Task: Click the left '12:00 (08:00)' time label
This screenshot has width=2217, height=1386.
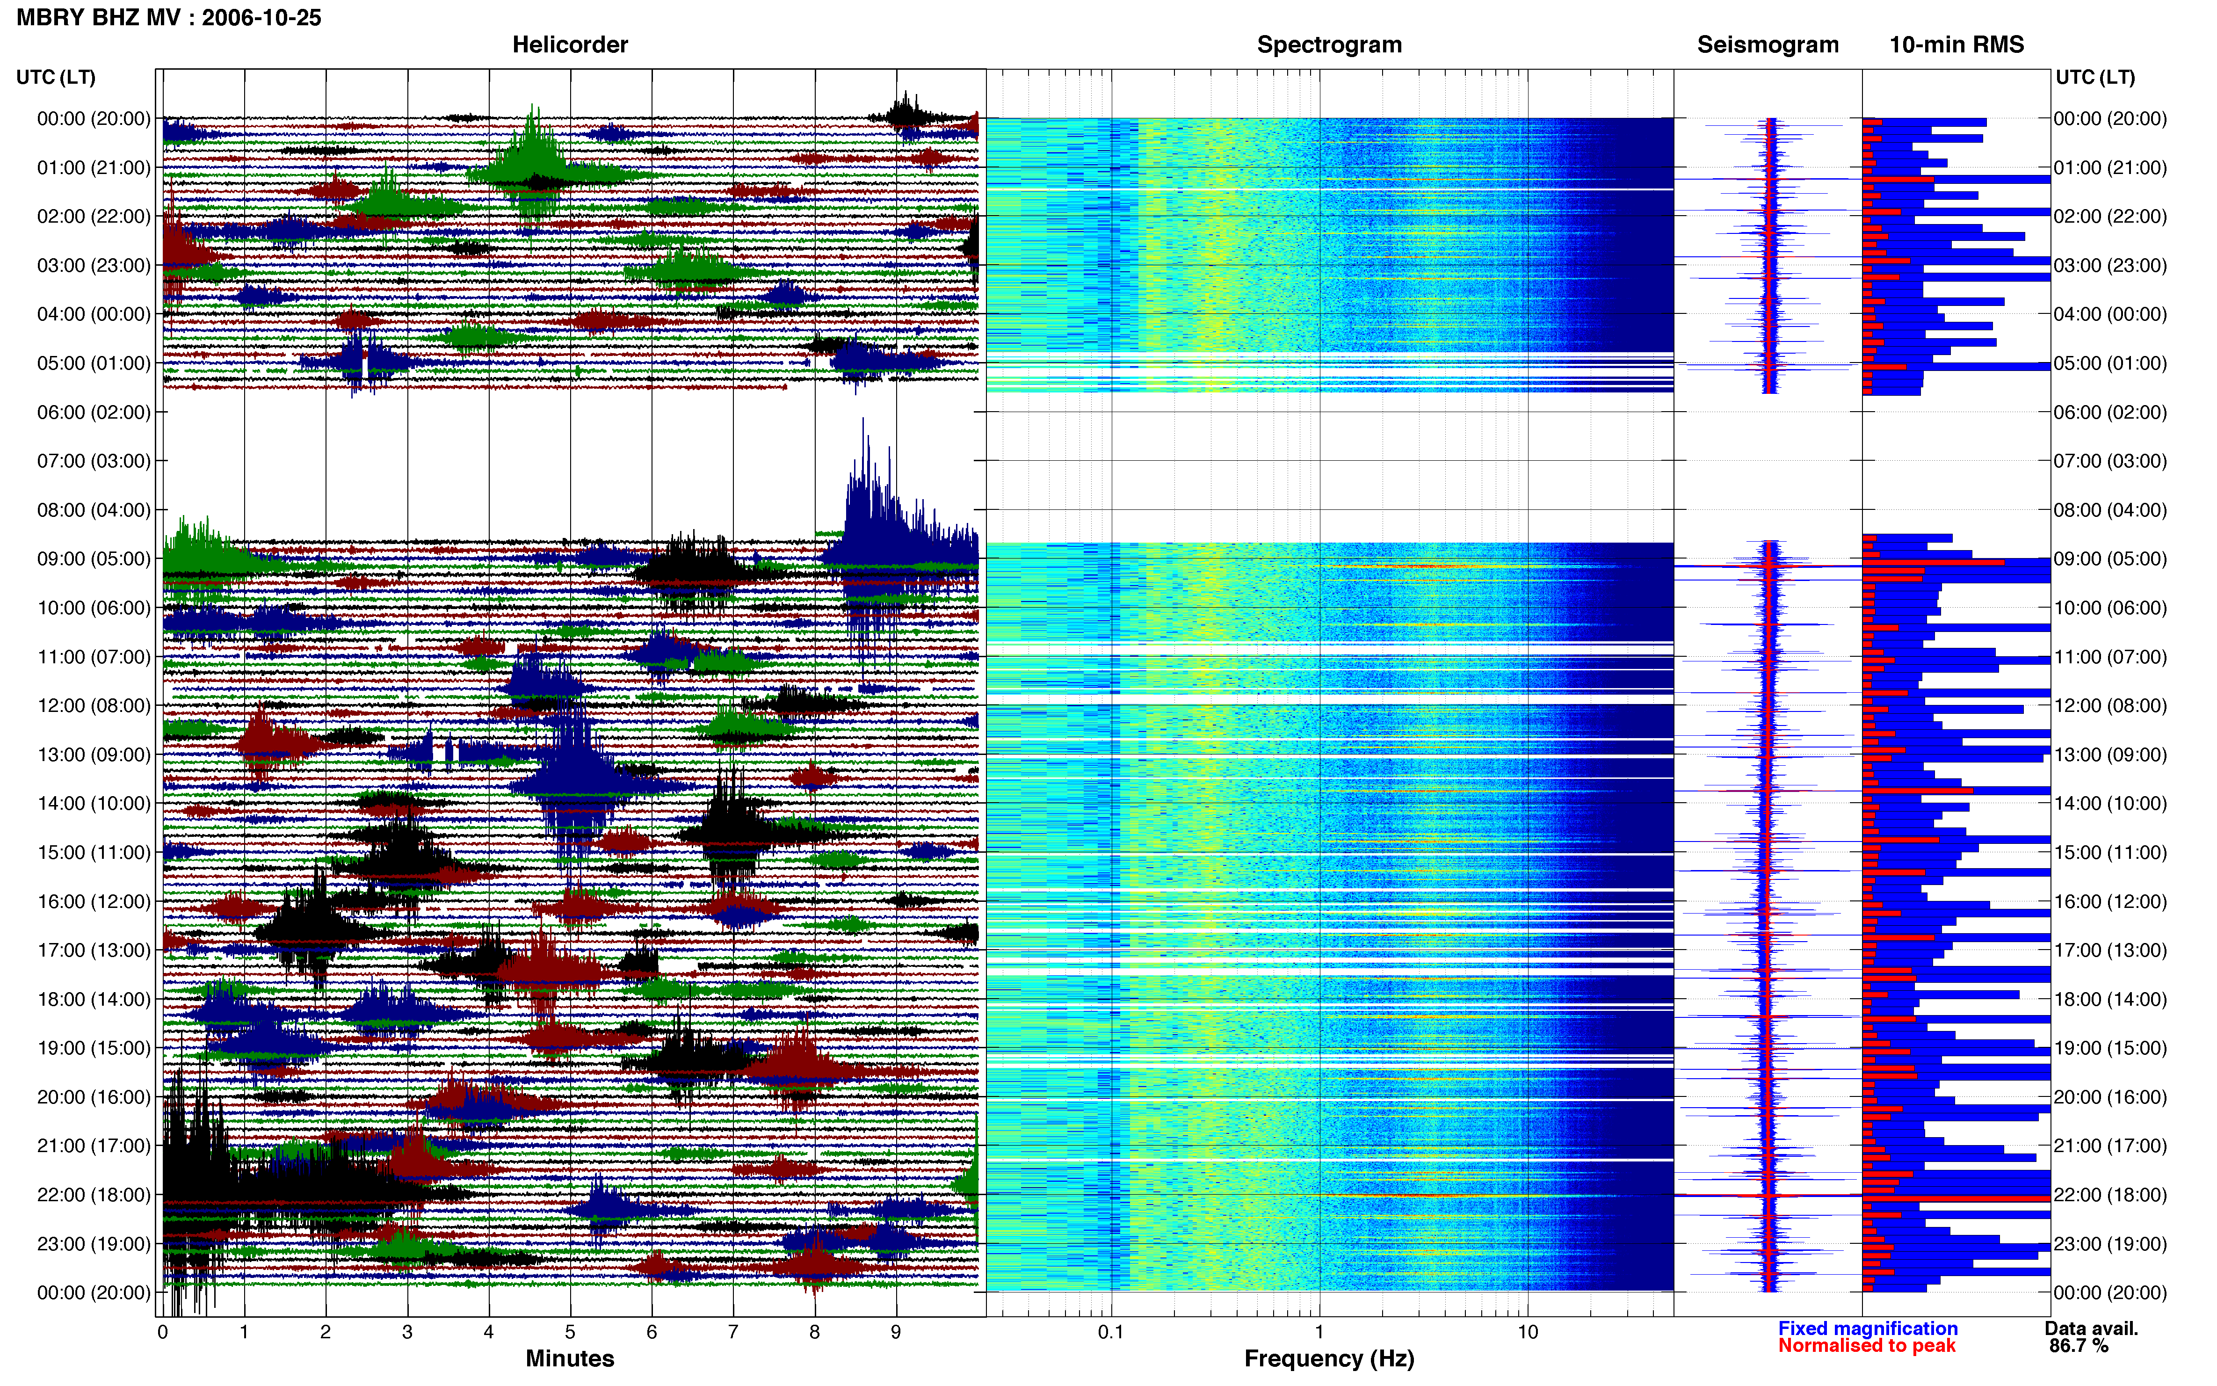Action: [x=94, y=705]
